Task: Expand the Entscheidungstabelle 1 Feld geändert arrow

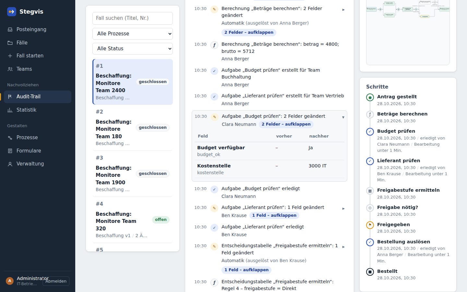Action: [x=343, y=247]
